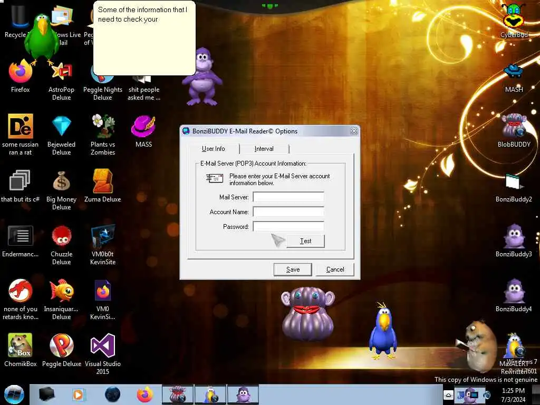Open the black box taskbar icon
Viewport: 540px width, 405px height.
(46, 394)
